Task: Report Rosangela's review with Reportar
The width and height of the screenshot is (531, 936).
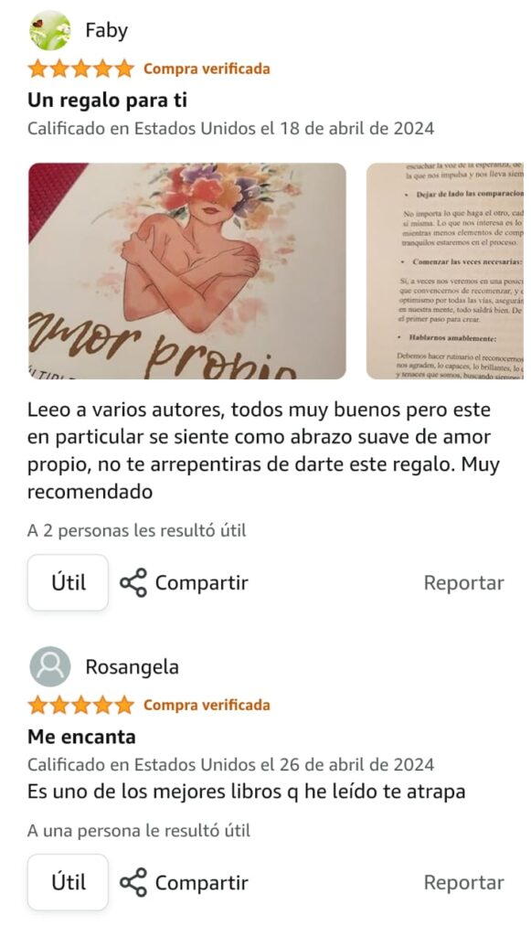Action: point(463,882)
